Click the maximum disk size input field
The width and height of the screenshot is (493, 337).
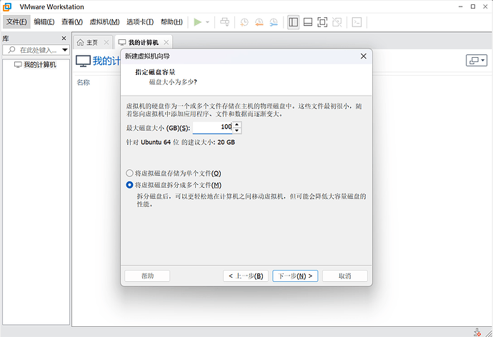(212, 128)
